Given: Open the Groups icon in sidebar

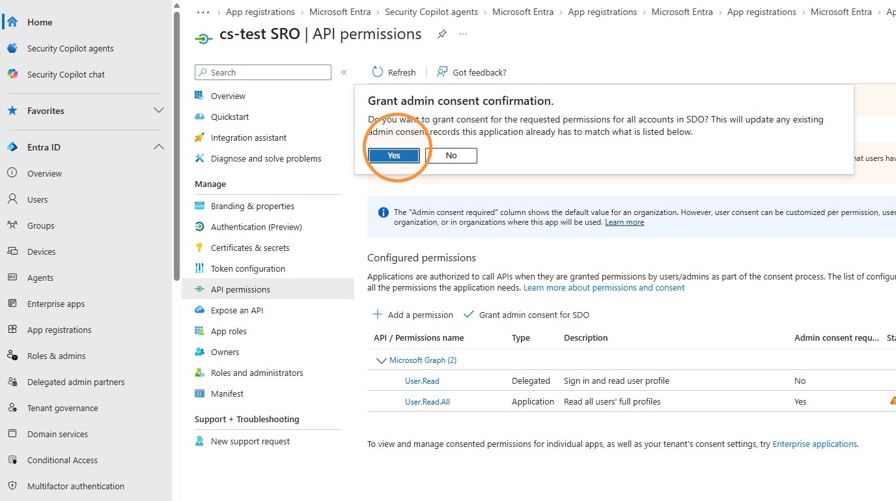Looking at the screenshot, I should pyautogui.click(x=12, y=225).
